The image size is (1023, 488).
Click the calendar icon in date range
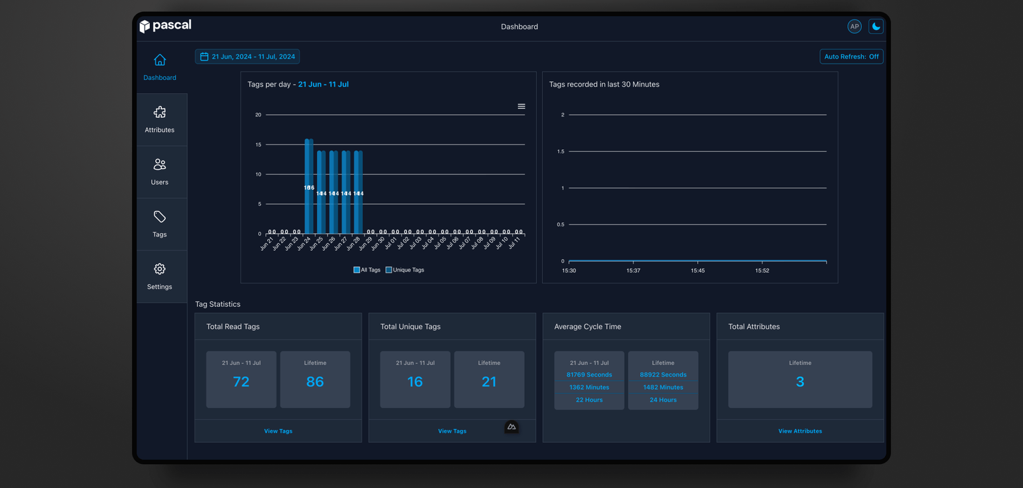tap(204, 57)
